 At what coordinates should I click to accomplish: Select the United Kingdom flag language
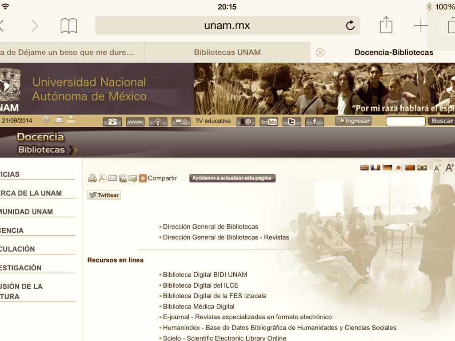pyautogui.click(x=364, y=167)
